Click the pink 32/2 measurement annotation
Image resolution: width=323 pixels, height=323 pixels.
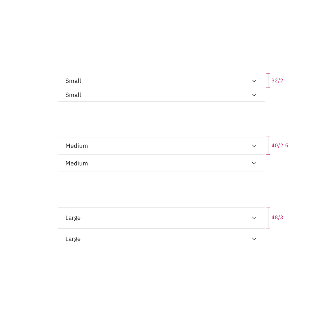pos(277,80)
